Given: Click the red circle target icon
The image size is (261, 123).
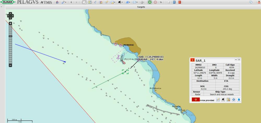Looking at the screenshot, I should tap(155, 2).
